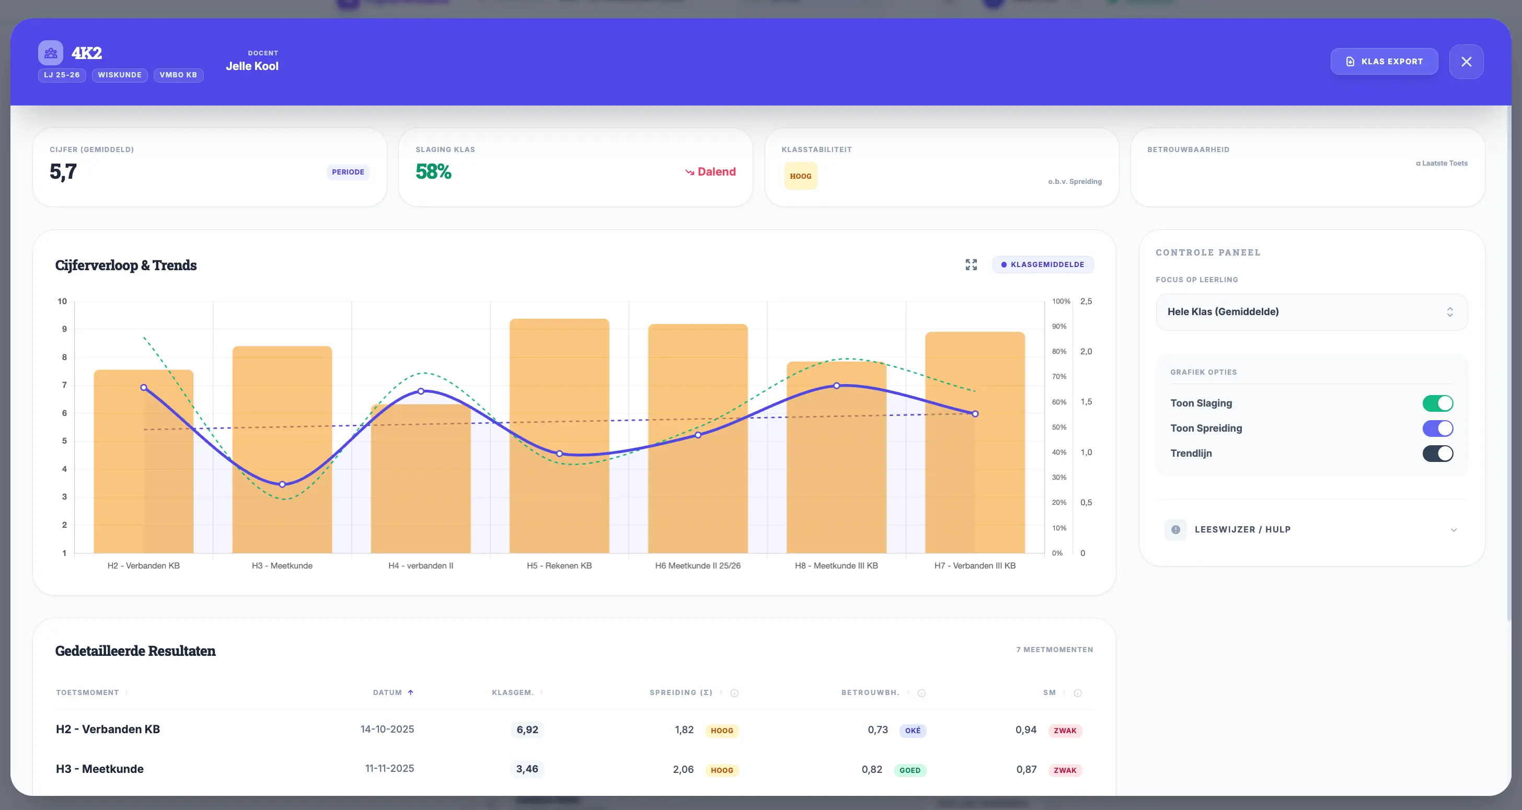Click the export document icon on Klas Export
1522x810 pixels.
click(x=1351, y=61)
